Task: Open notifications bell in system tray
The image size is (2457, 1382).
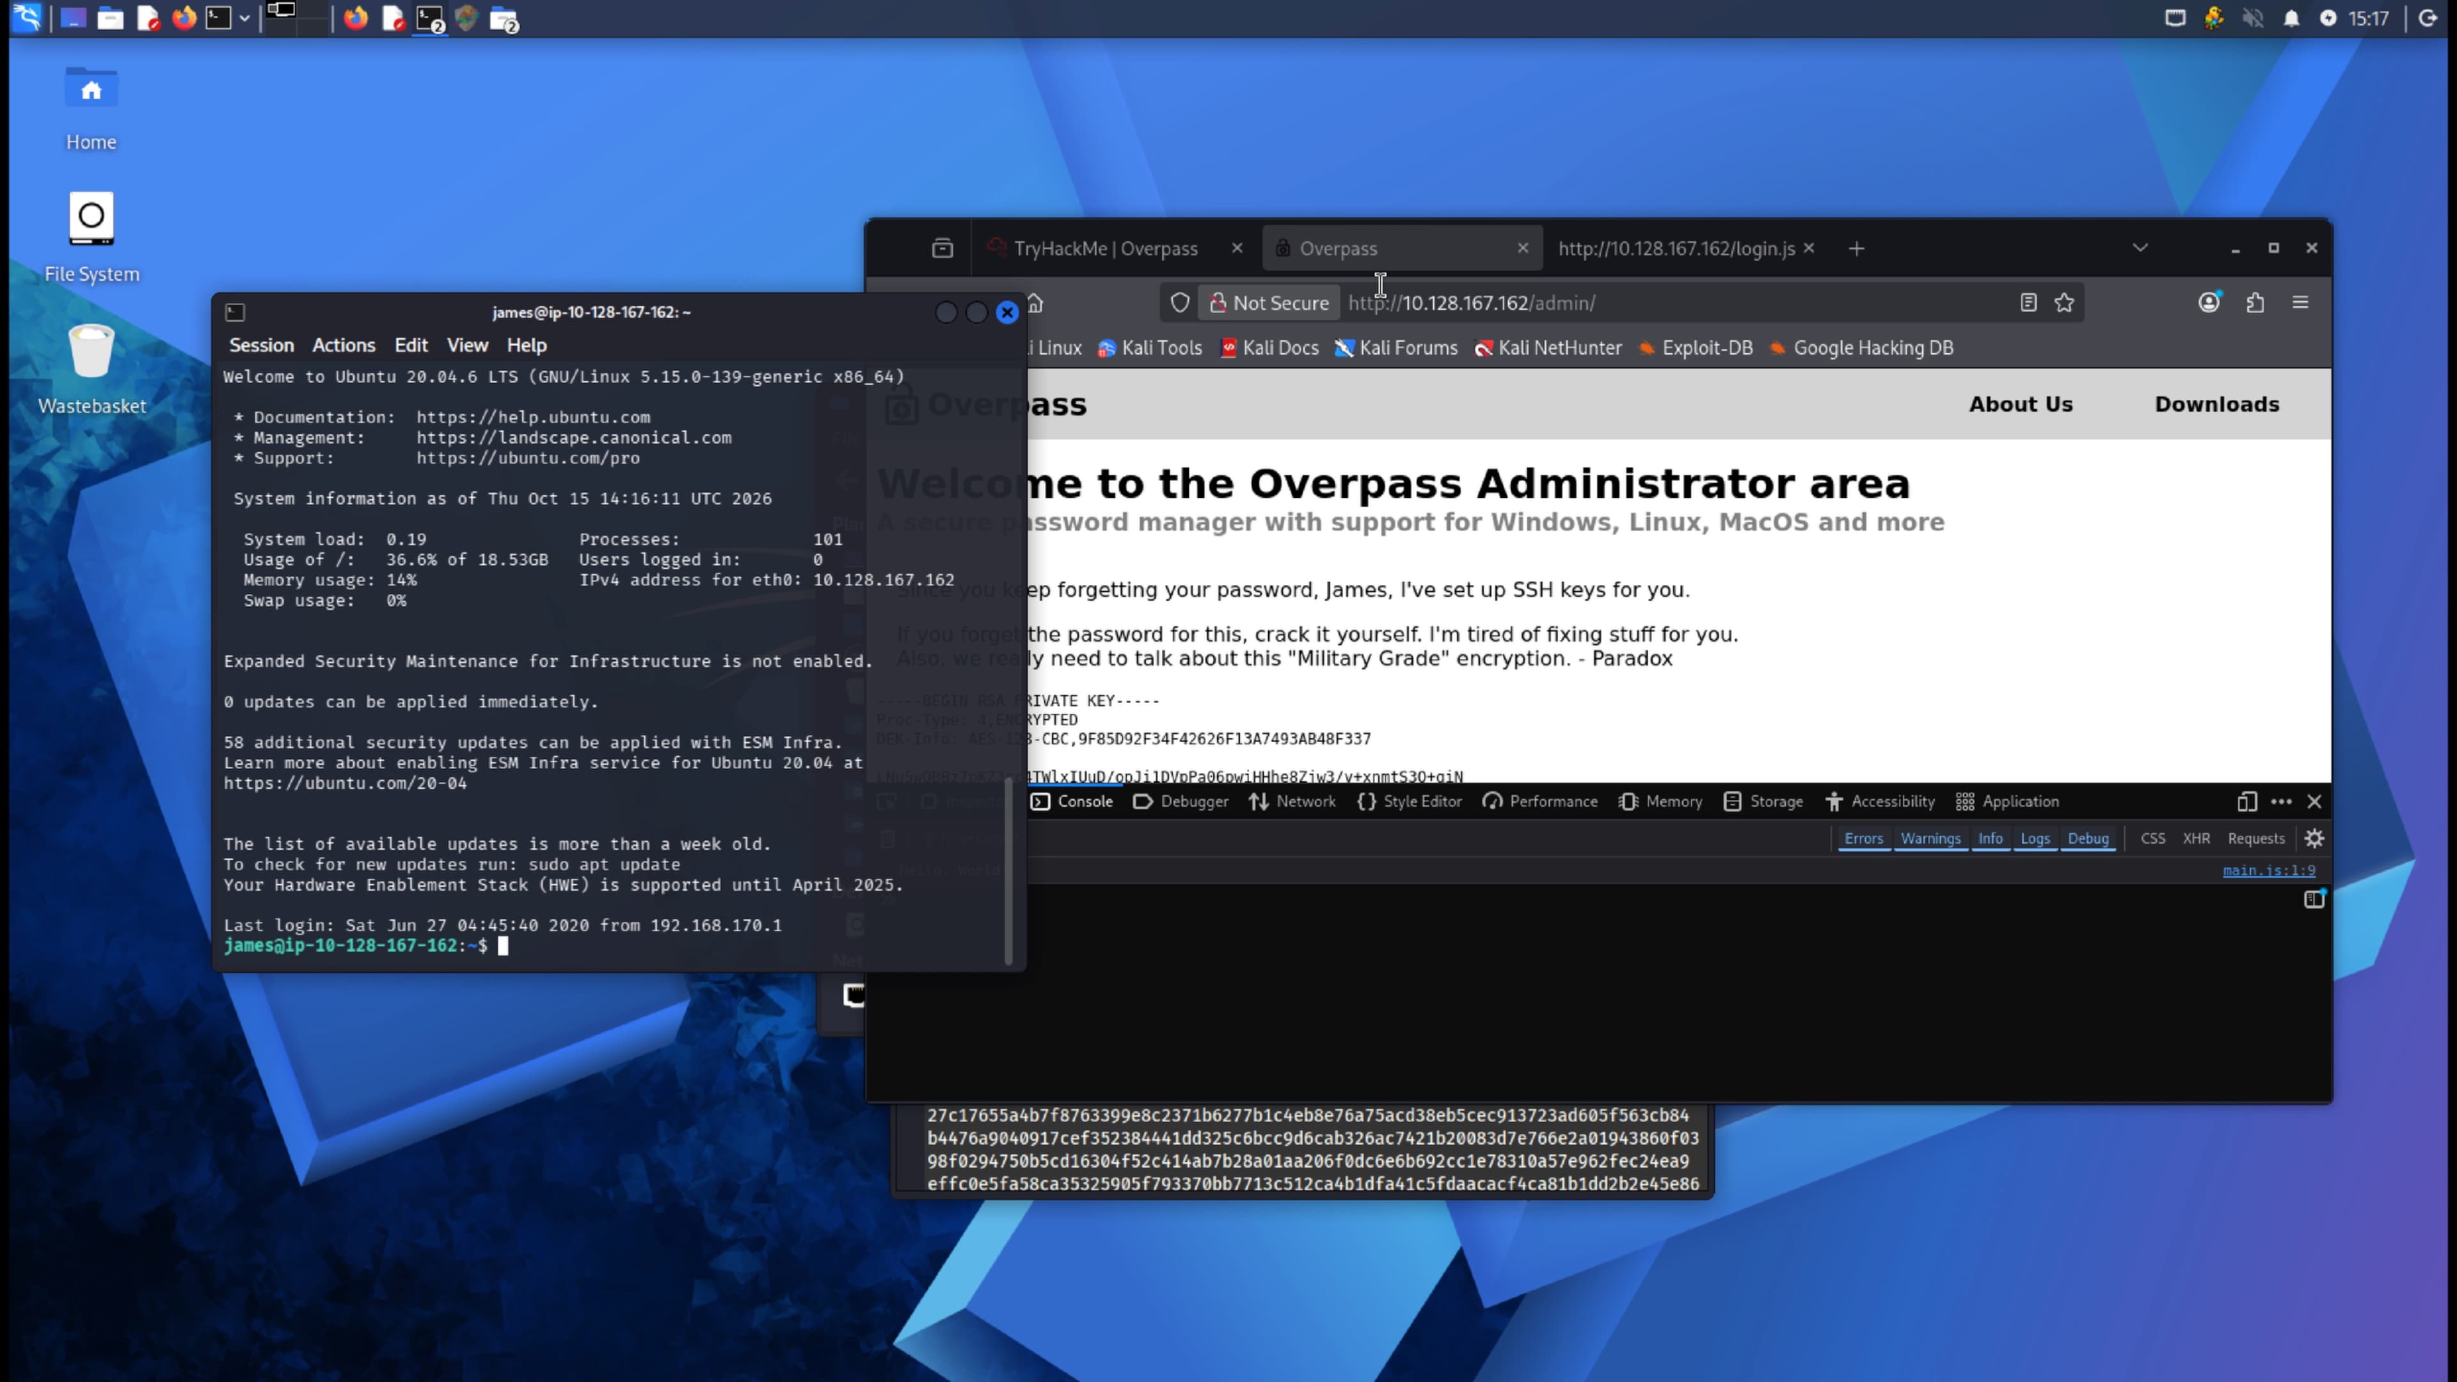Action: click(x=2291, y=18)
